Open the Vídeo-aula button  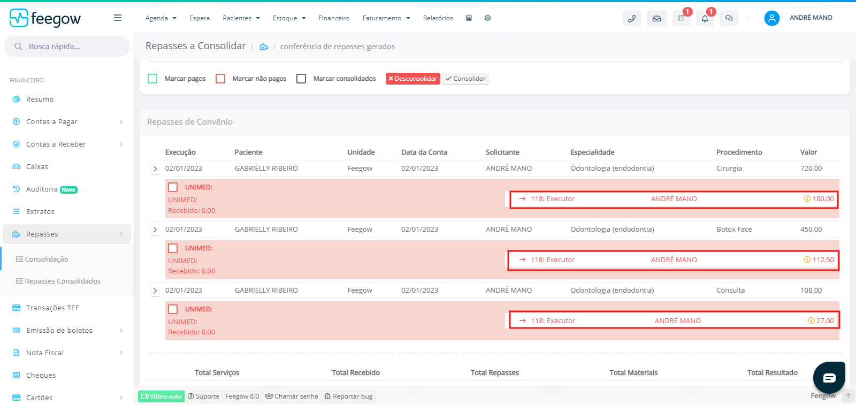162,396
